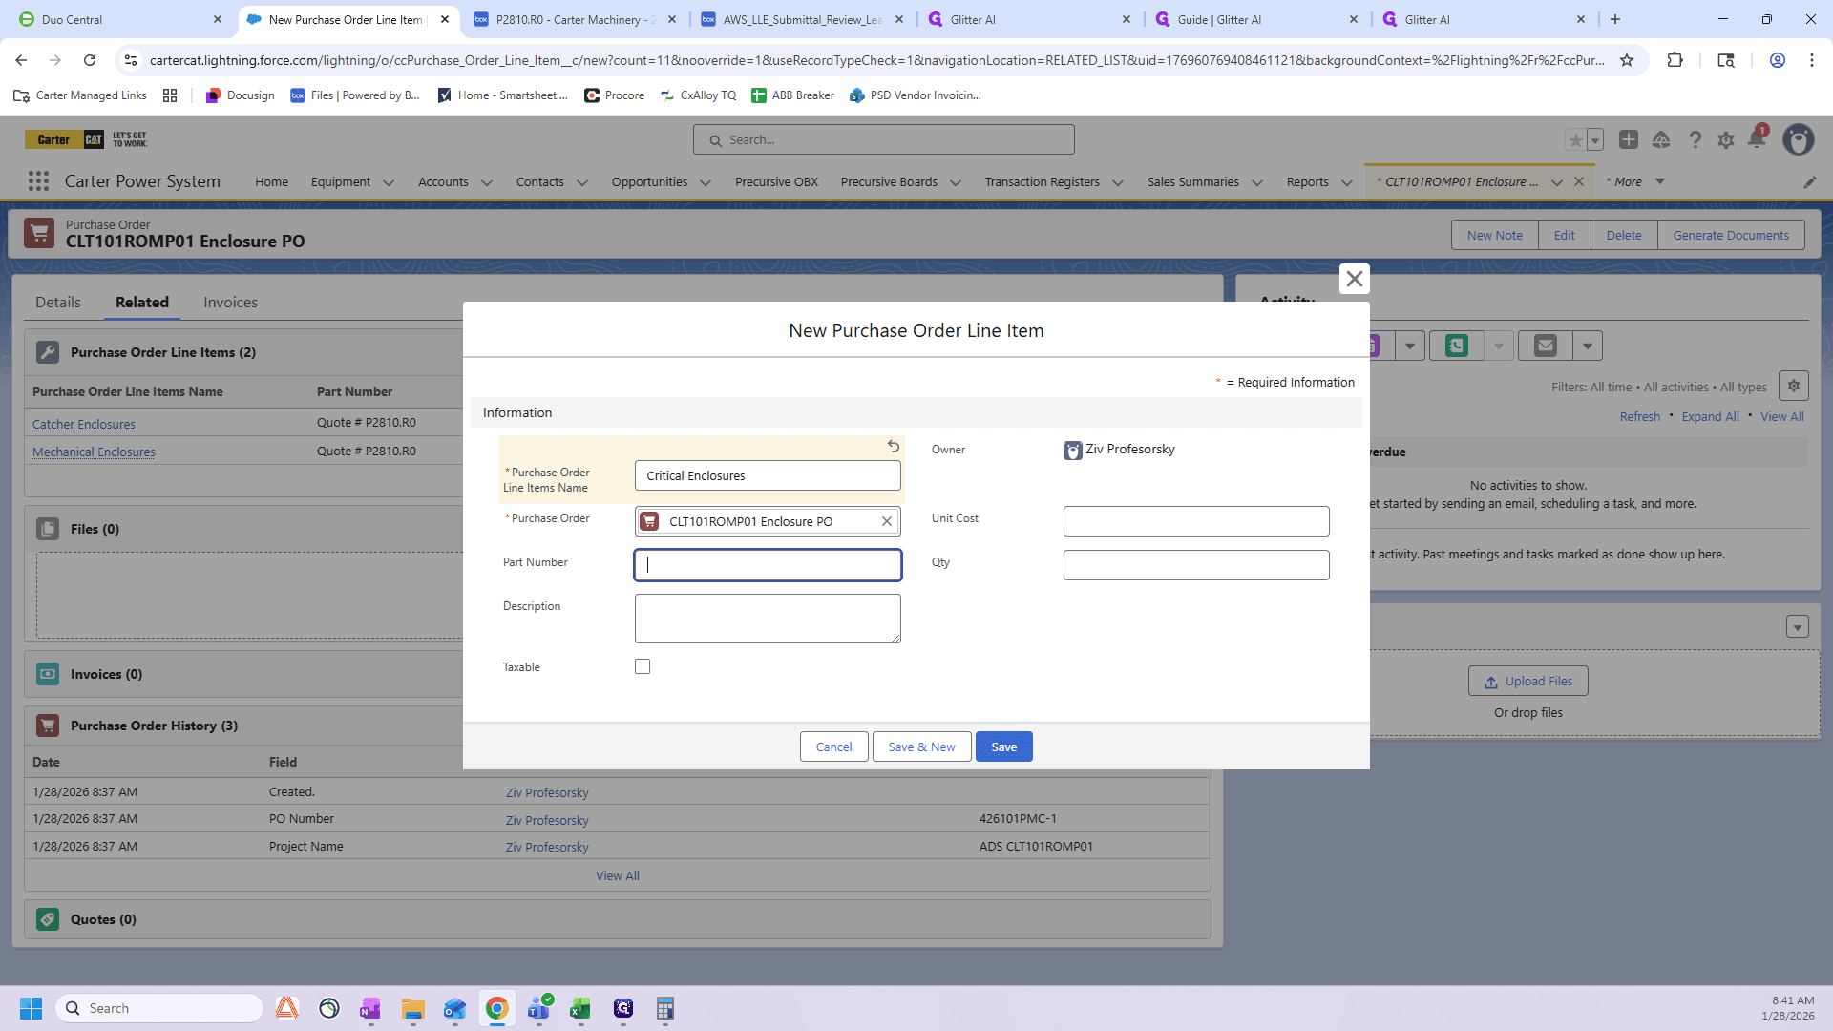The image size is (1833, 1031).
Task: Click the Unit Cost input field
Action: coord(1196,521)
